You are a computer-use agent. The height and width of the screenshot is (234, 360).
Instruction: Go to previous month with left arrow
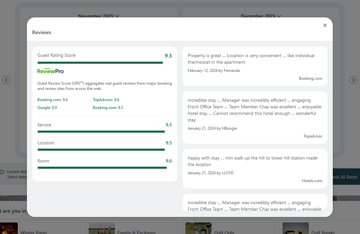tap(6, 80)
